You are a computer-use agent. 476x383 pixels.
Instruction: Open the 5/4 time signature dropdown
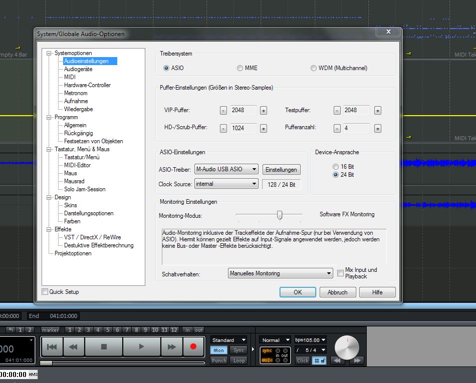[x=310, y=350]
